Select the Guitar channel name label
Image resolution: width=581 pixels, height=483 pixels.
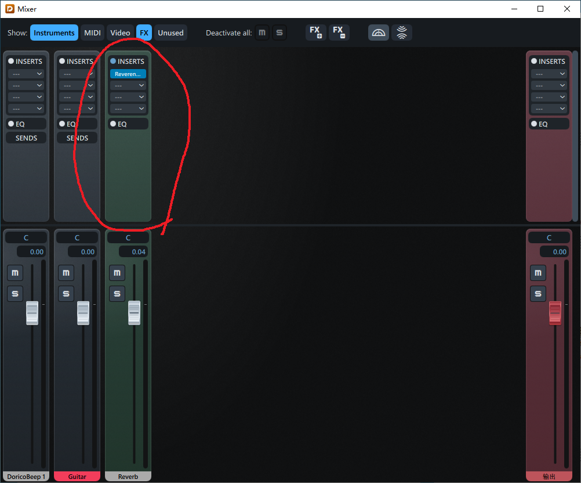click(77, 476)
